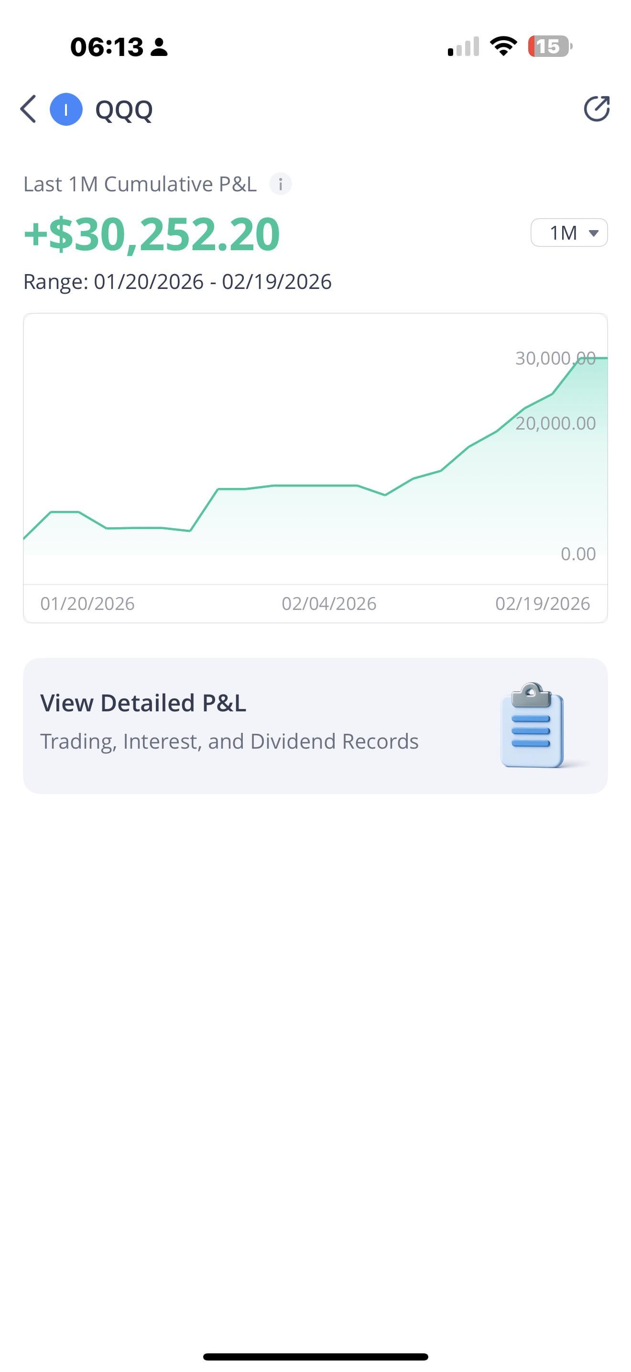
Task: Tap the blue account avatar circle
Action: [x=66, y=109]
